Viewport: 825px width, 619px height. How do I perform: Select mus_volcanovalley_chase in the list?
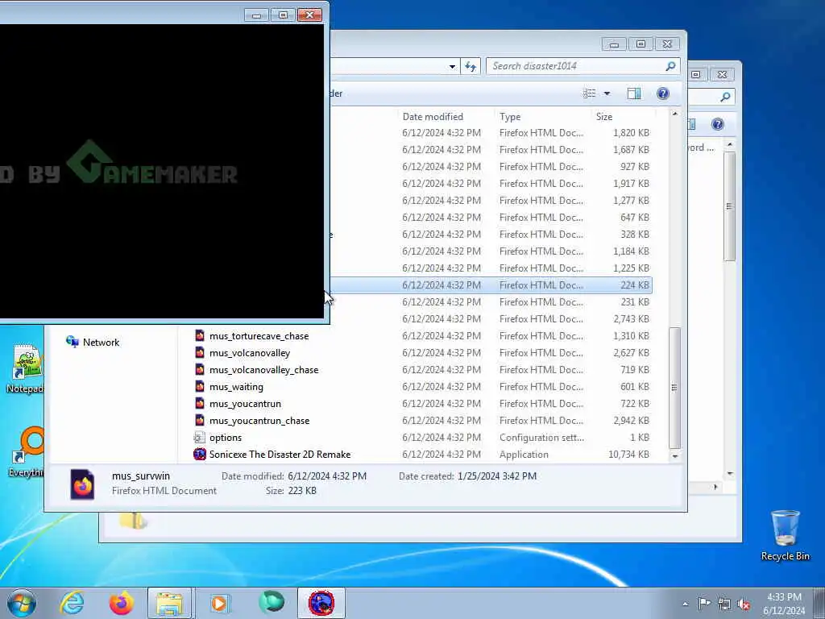pyautogui.click(x=263, y=369)
